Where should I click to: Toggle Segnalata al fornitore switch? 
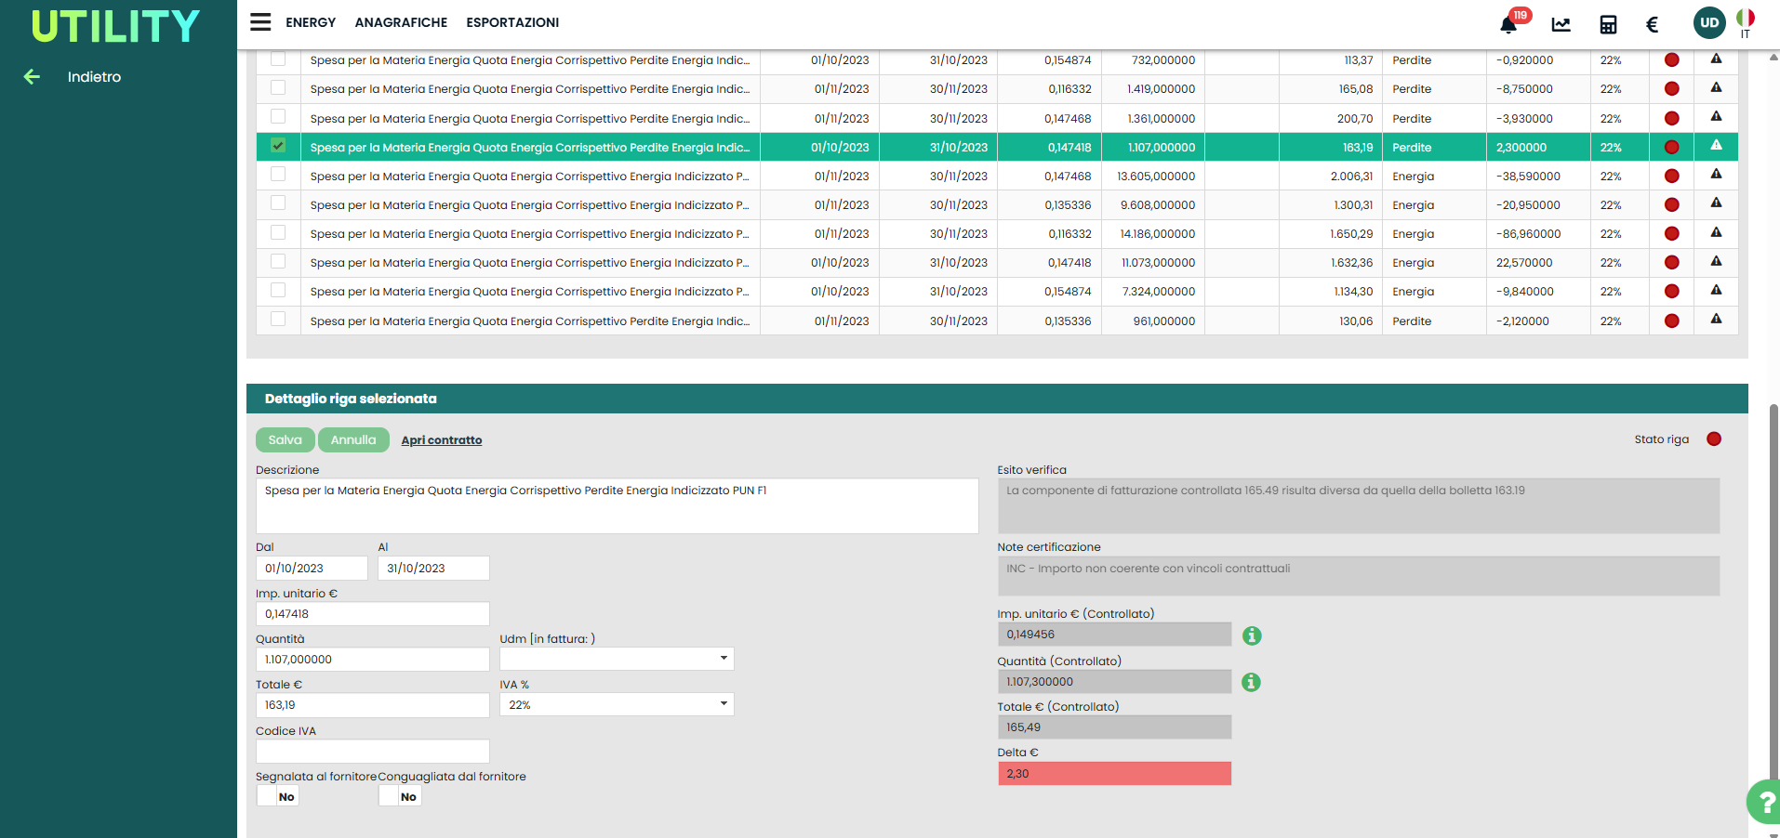click(277, 796)
